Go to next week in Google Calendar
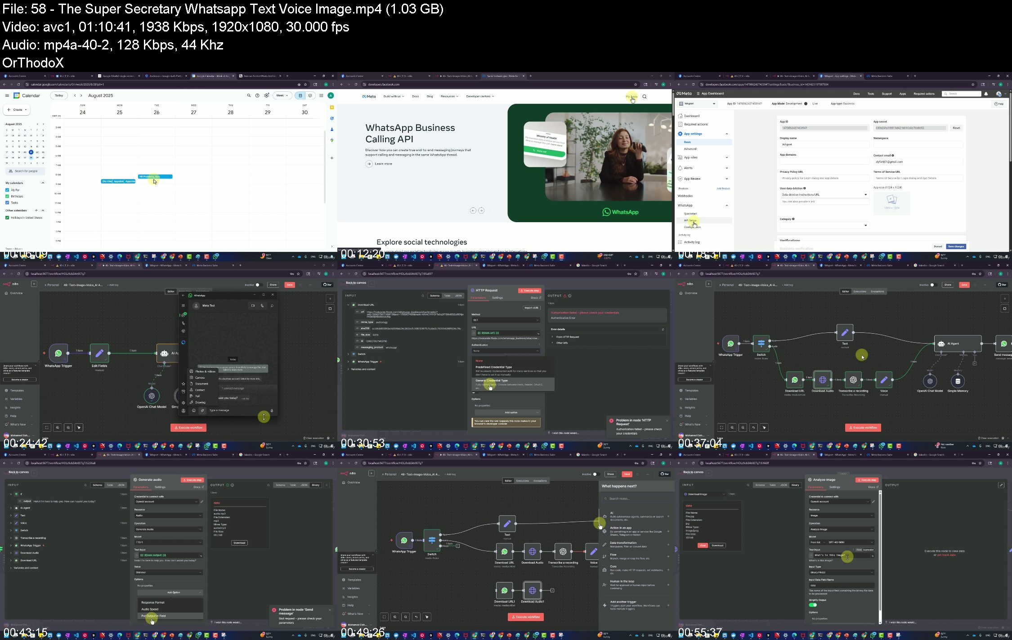 pyautogui.click(x=81, y=95)
